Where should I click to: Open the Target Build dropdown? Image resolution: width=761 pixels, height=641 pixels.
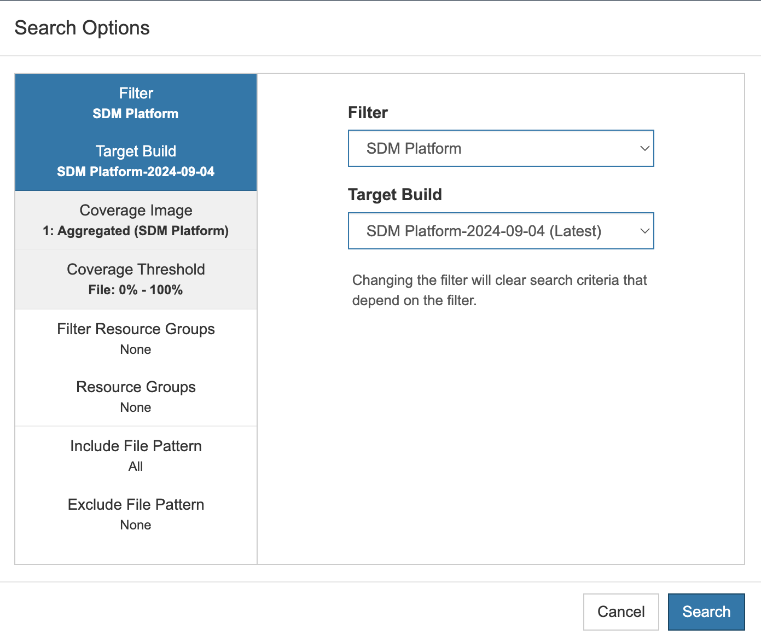click(x=501, y=231)
